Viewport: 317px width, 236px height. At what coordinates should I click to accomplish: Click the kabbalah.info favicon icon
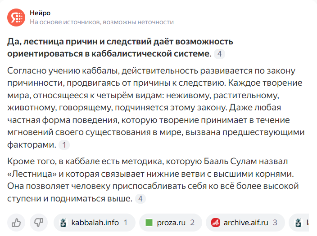click(x=63, y=223)
